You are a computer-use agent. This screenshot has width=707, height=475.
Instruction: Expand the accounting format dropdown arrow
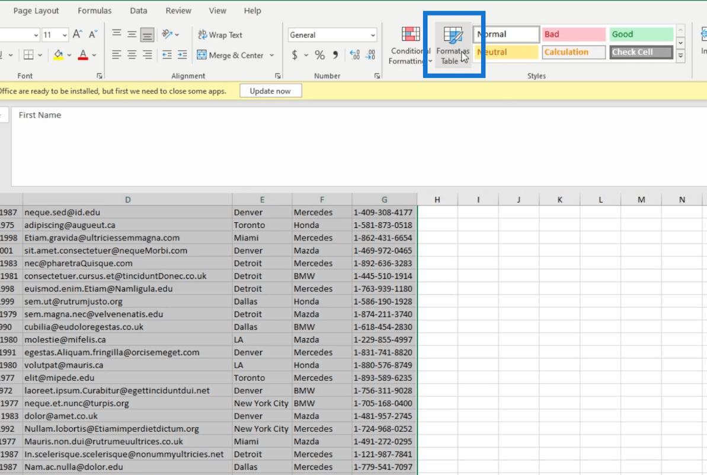point(306,55)
